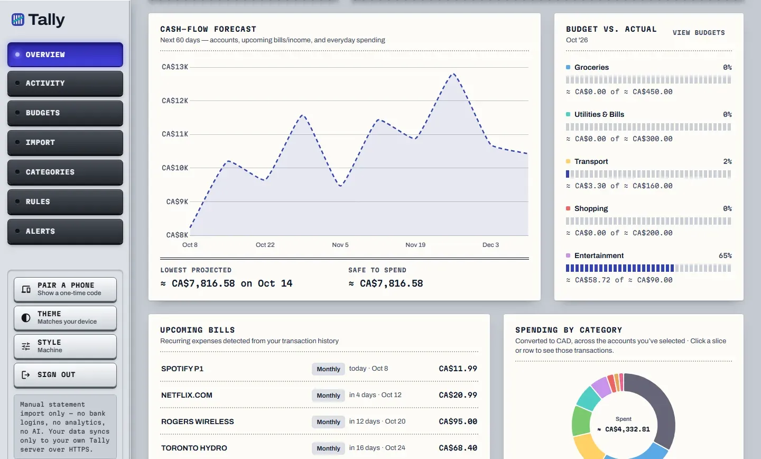Go to the Rules section
The width and height of the screenshot is (761, 459).
point(65,202)
